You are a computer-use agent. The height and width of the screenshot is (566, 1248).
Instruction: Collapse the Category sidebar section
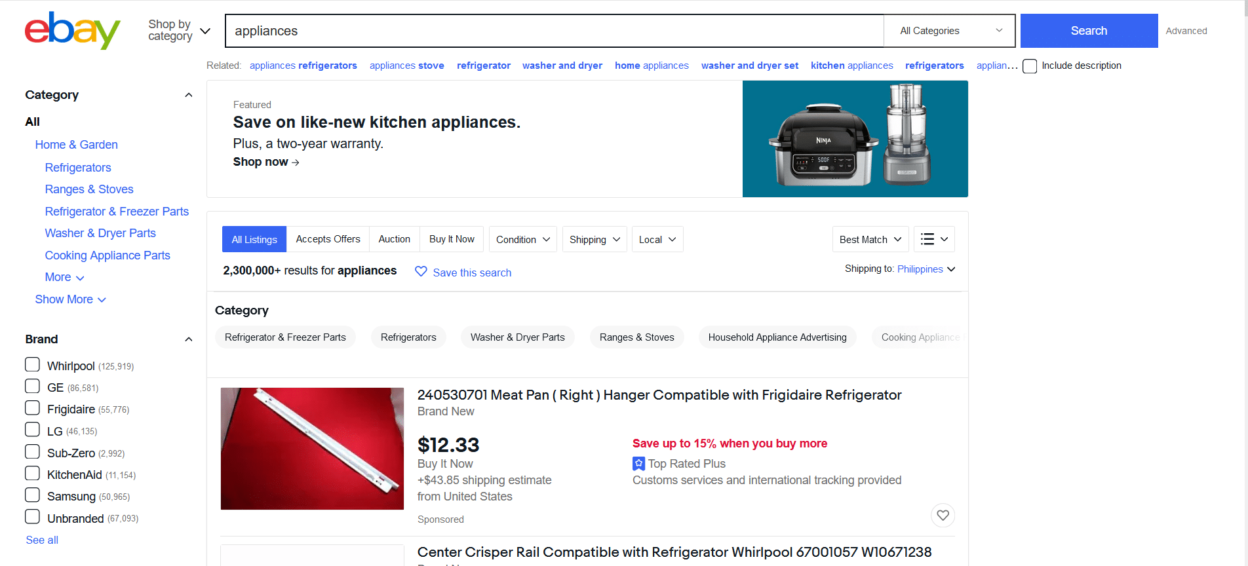coord(189,95)
